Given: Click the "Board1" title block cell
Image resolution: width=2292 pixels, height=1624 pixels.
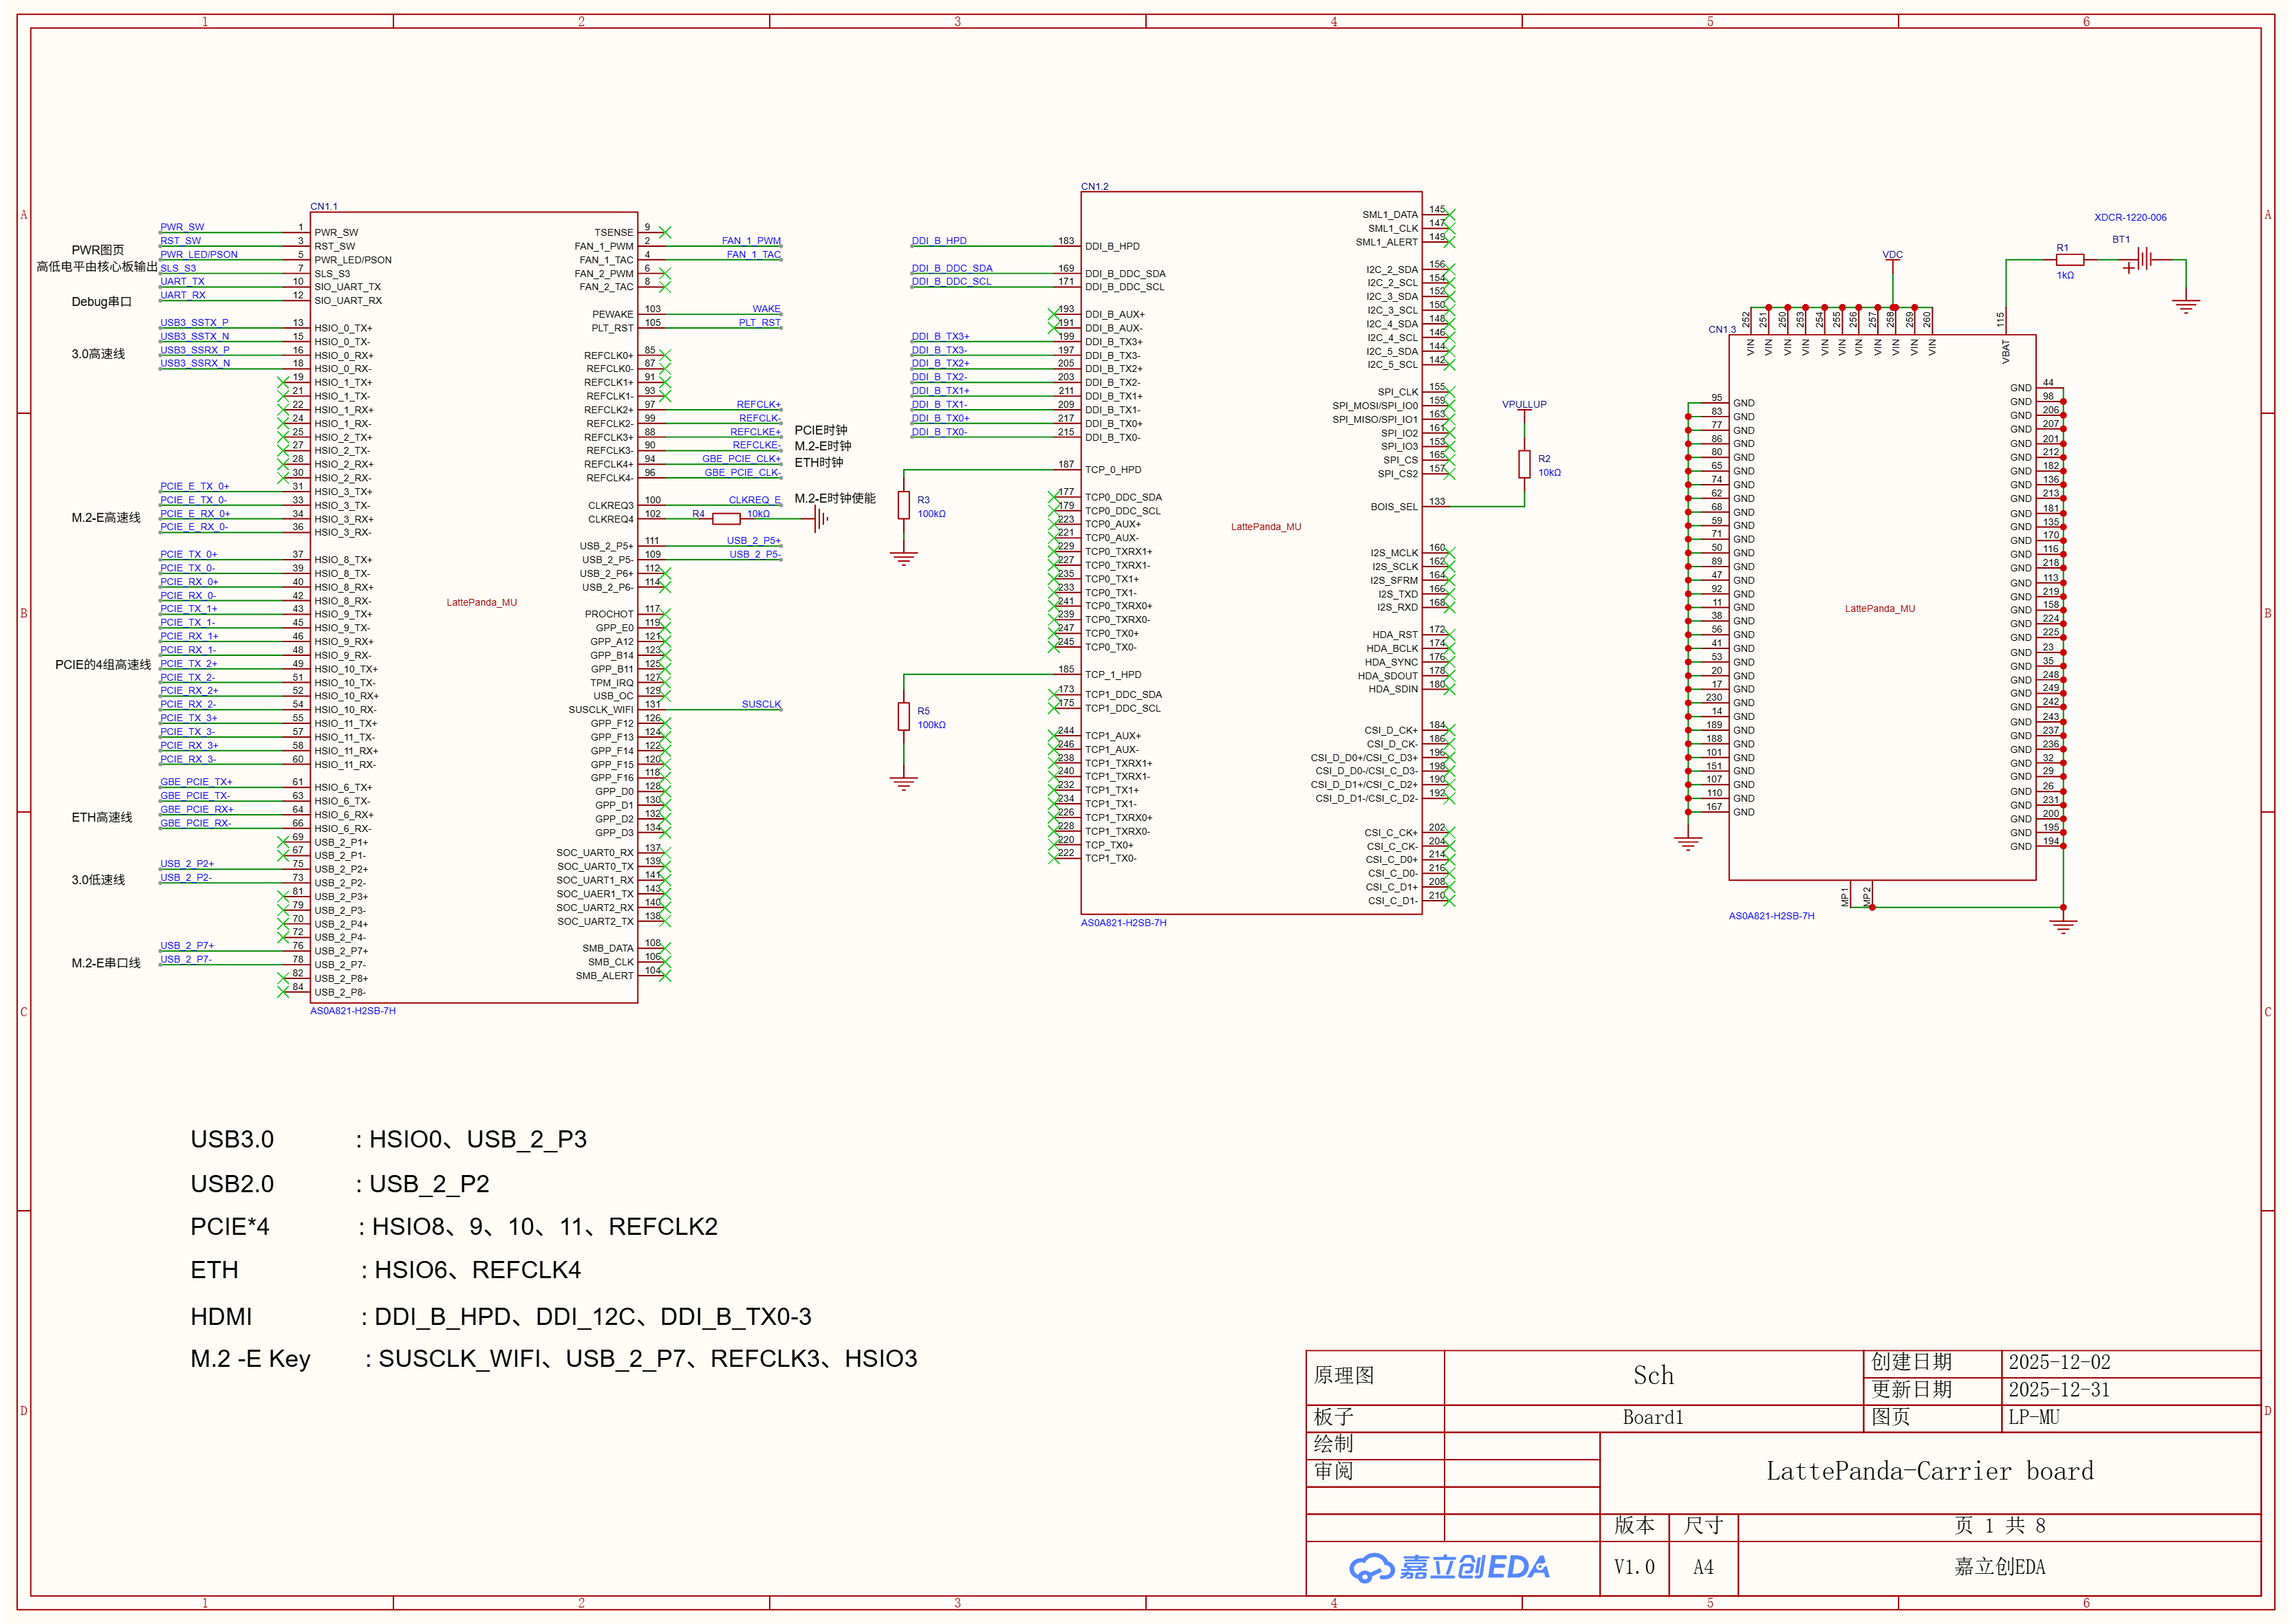Looking at the screenshot, I should (1653, 1417).
